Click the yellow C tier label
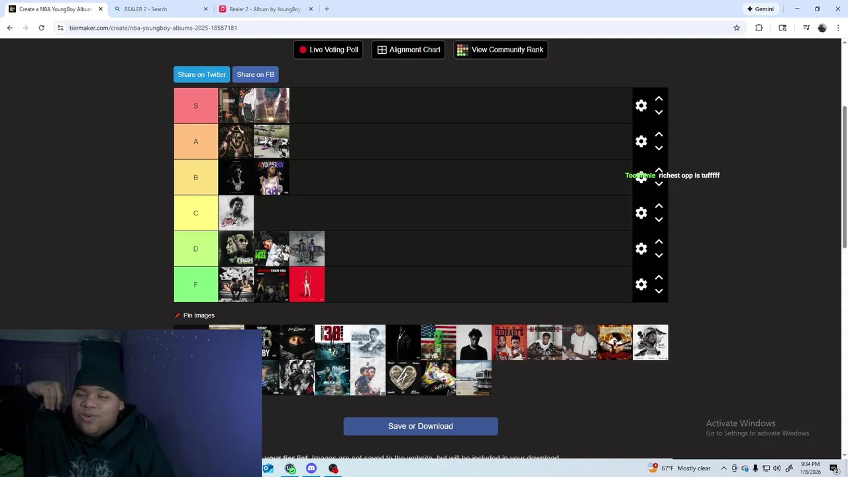 (x=195, y=213)
